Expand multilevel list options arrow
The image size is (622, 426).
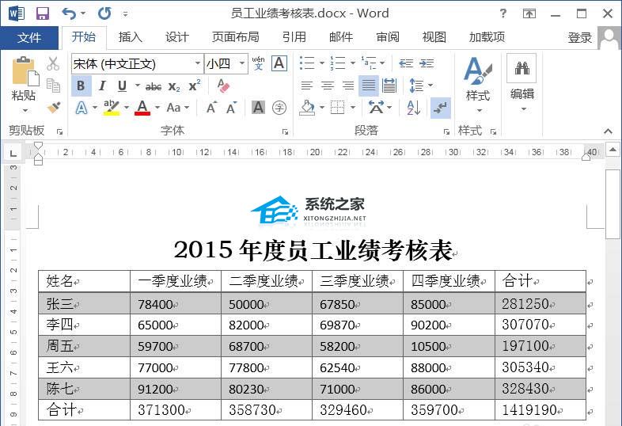(382, 63)
